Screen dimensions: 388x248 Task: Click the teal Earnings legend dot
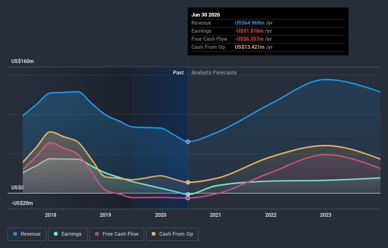(x=56, y=234)
